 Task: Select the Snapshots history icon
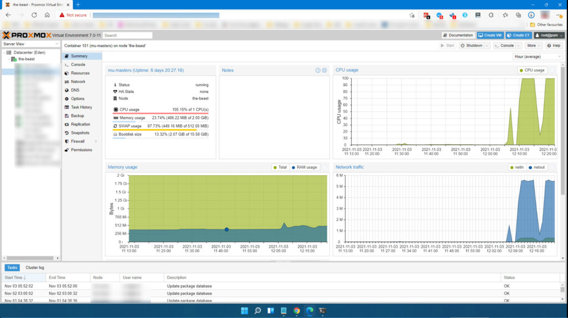(67, 133)
